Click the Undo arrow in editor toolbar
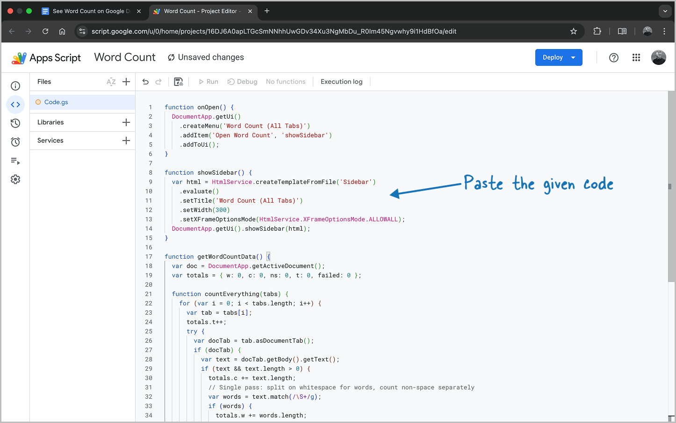 click(x=145, y=82)
